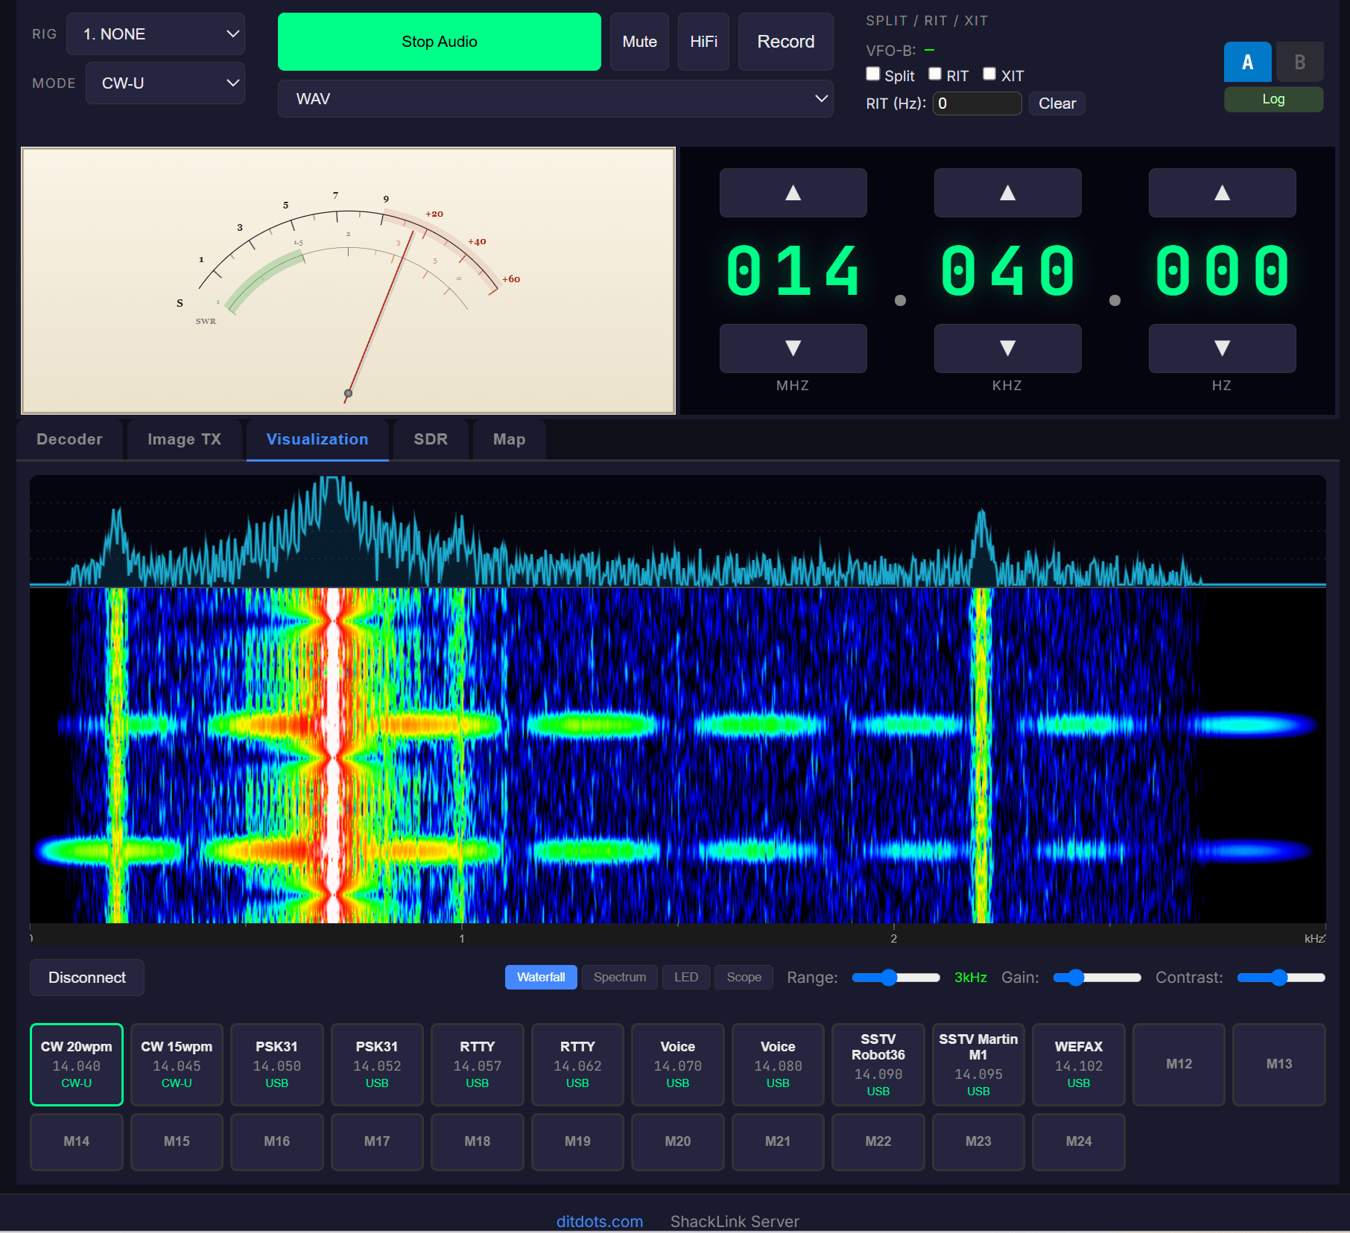Increase kHz with the up arrow
Image resolution: width=1350 pixels, height=1233 pixels.
(1007, 193)
